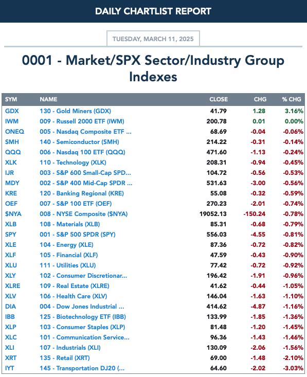The height and width of the screenshot is (377, 307).
Task: Open 106 - Health Care (XLV)
Action: (74, 296)
